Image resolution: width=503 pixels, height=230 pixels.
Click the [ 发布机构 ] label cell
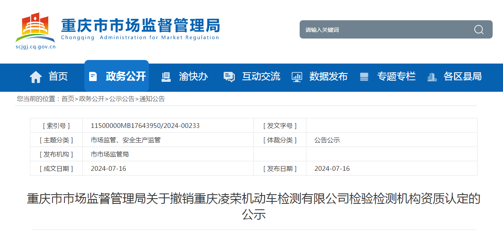pos(56,154)
